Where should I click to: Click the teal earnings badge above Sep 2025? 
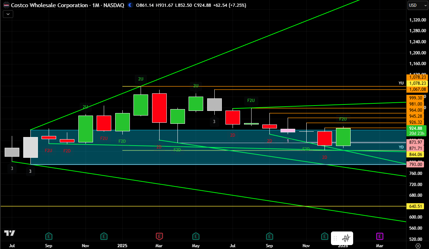click(x=269, y=236)
